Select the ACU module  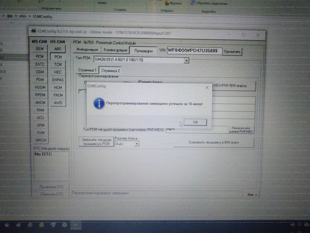click(x=41, y=118)
